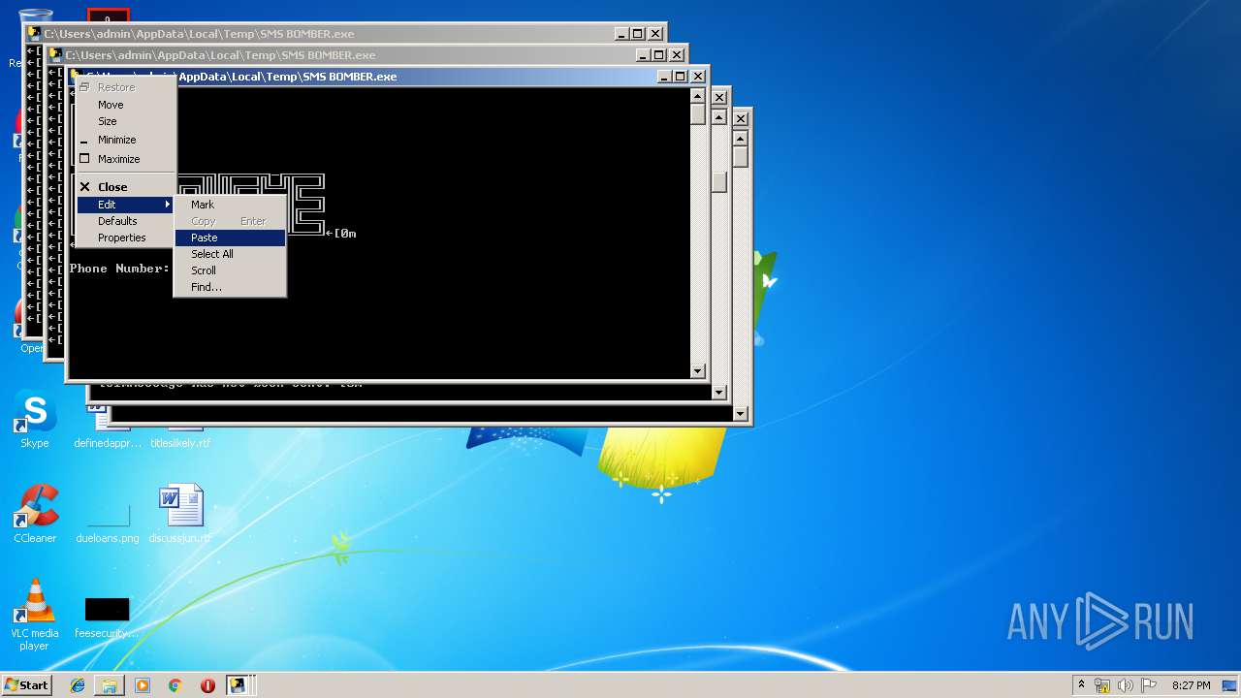Image resolution: width=1241 pixels, height=698 pixels.
Task: Click the front console vertical scroll thumb
Action: click(697, 114)
